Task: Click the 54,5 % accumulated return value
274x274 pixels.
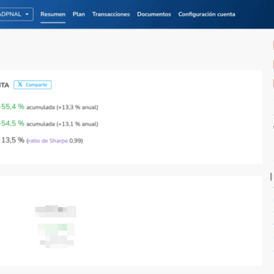Action: tap(12, 123)
